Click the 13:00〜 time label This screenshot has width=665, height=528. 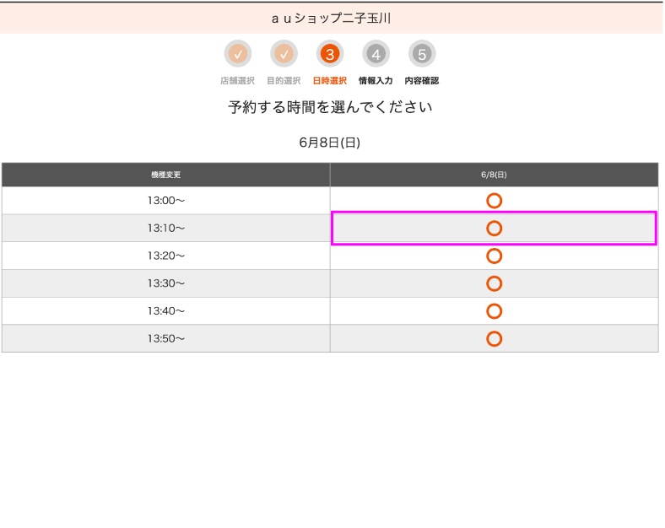[x=165, y=201]
